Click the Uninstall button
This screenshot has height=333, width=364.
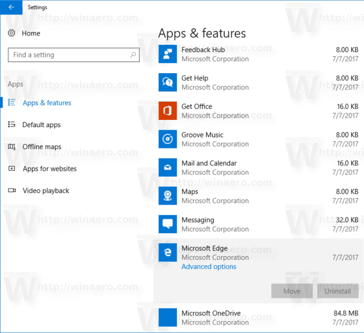pos(338,291)
